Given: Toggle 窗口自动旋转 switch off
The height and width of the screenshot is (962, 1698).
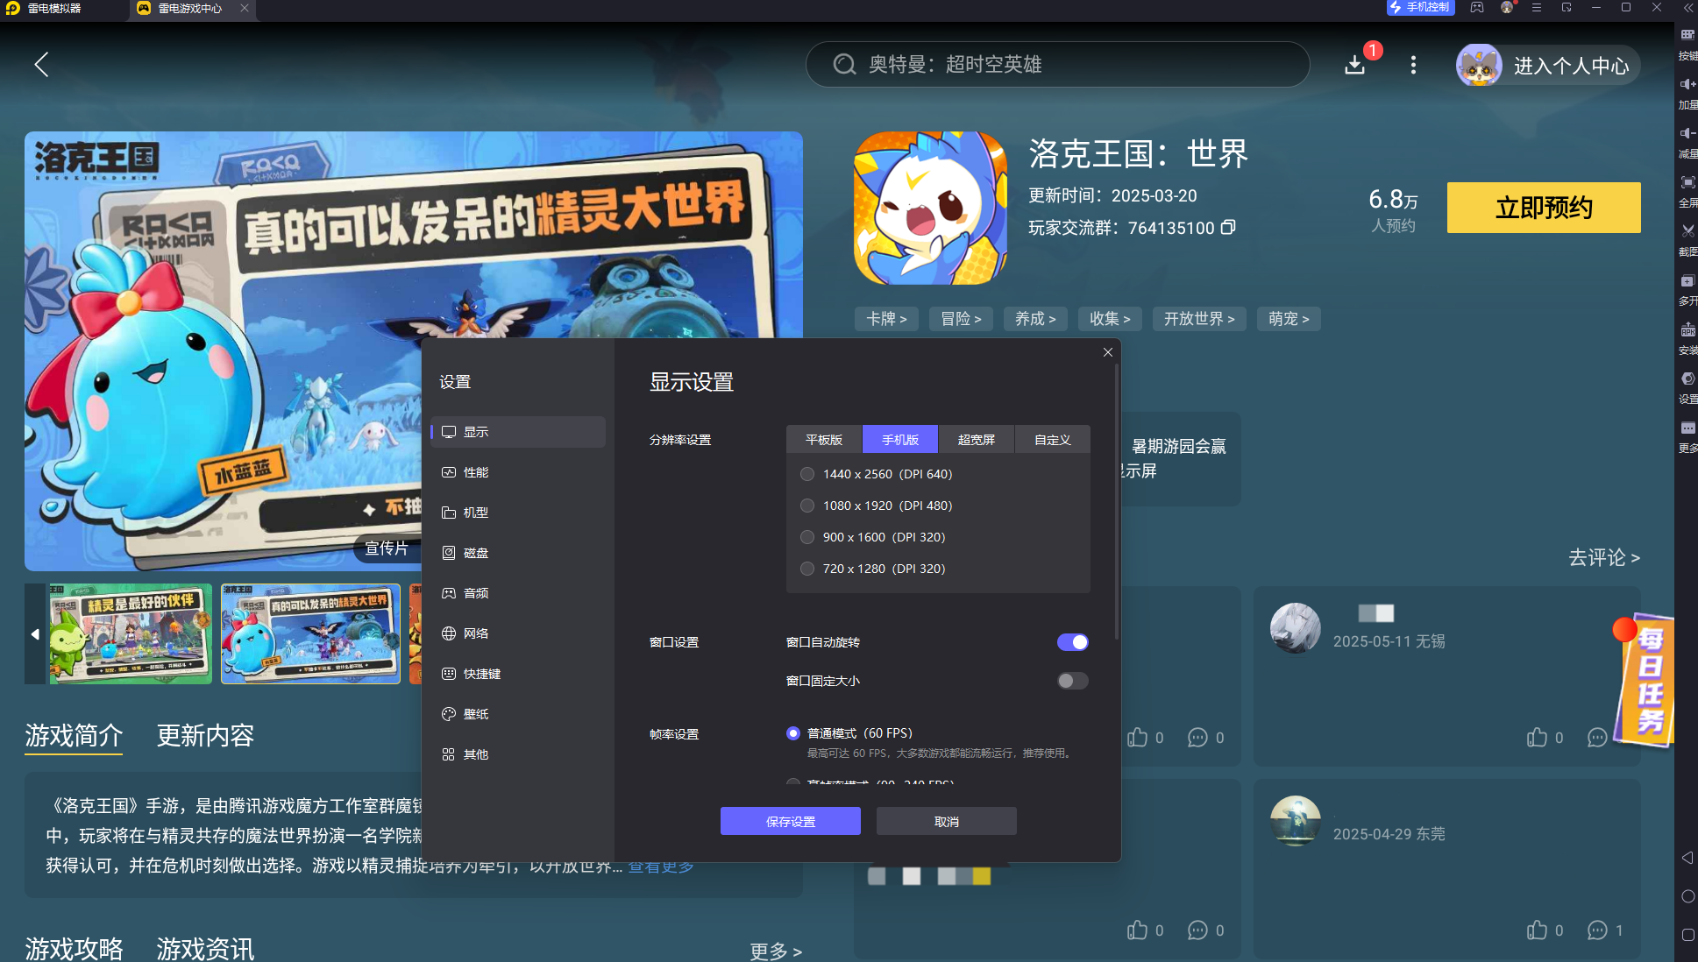Looking at the screenshot, I should point(1072,642).
